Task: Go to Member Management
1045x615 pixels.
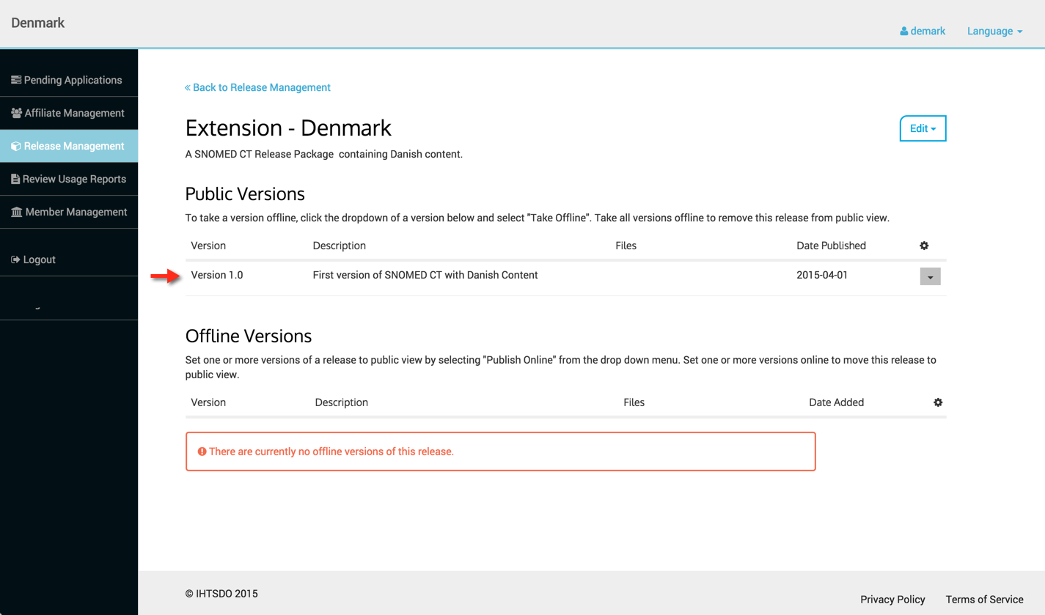Action: click(x=69, y=212)
